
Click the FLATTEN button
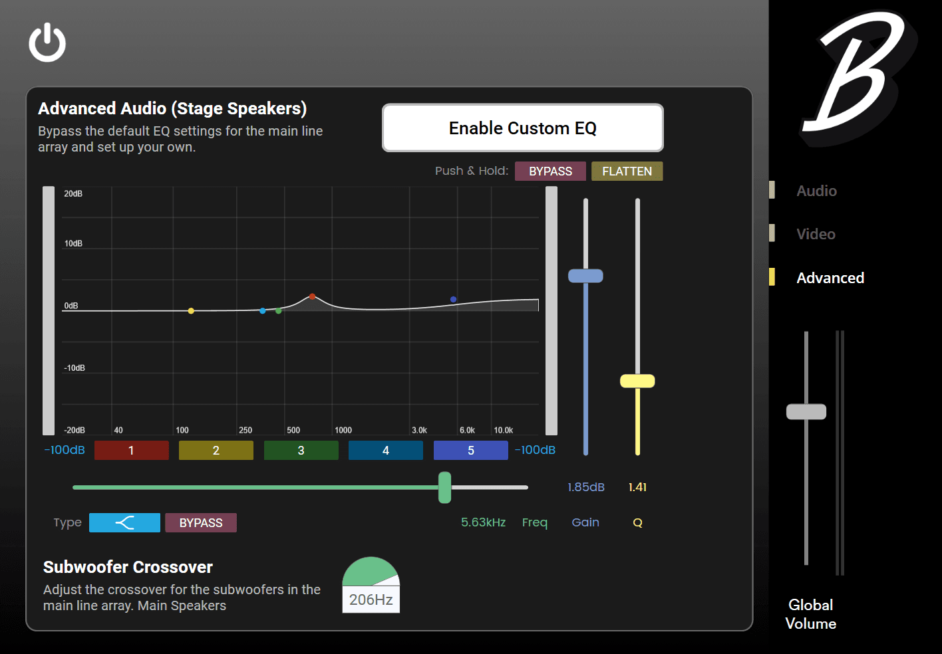click(627, 171)
